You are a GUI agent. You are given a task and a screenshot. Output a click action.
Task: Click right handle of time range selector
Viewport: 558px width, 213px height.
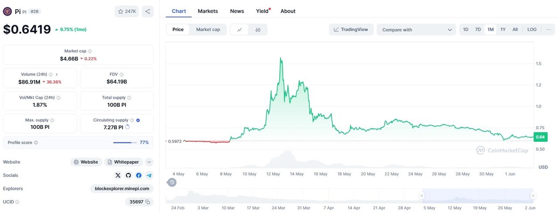point(532,196)
